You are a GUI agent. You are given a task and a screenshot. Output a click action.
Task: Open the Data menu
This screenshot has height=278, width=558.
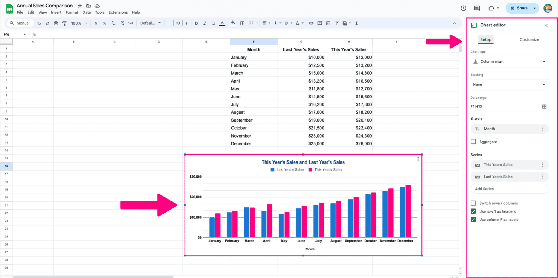tap(87, 12)
